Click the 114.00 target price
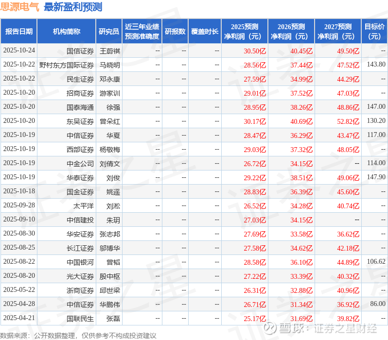 376,163
